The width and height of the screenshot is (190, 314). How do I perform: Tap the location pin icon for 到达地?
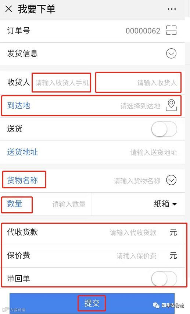point(171,105)
